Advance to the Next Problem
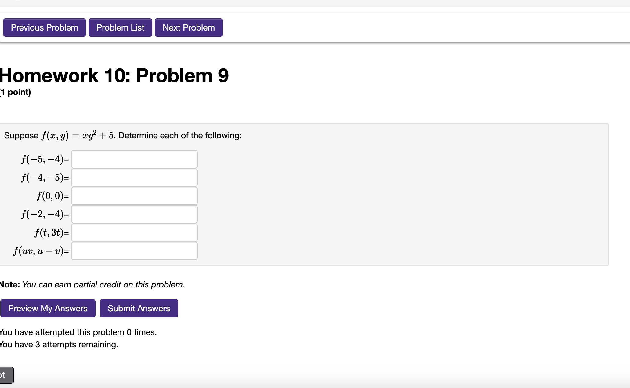The image size is (630, 388). point(189,27)
